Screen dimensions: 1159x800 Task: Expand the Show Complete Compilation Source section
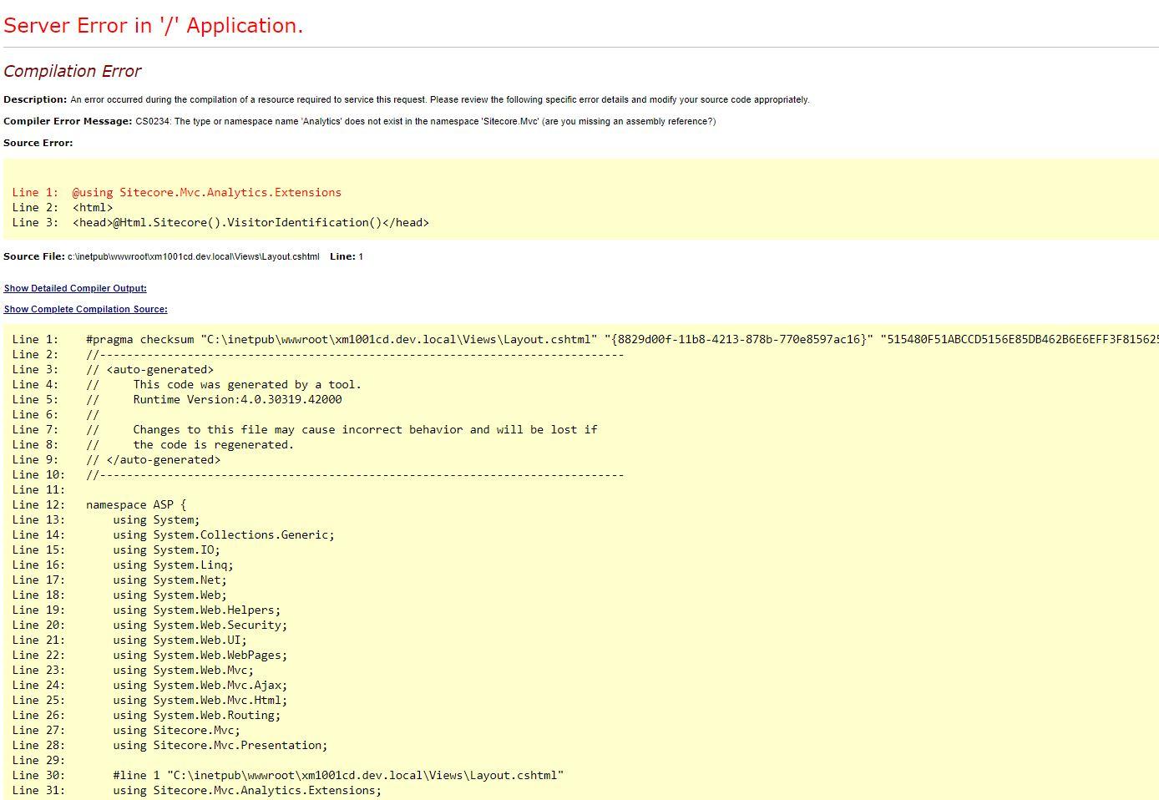[85, 309]
